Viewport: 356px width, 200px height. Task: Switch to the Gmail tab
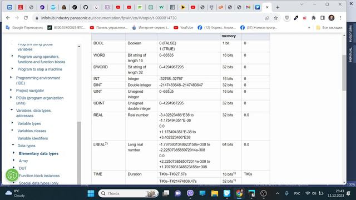coord(248,7)
